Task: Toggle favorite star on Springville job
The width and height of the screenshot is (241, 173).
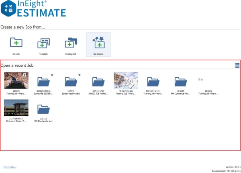Action: (52, 75)
